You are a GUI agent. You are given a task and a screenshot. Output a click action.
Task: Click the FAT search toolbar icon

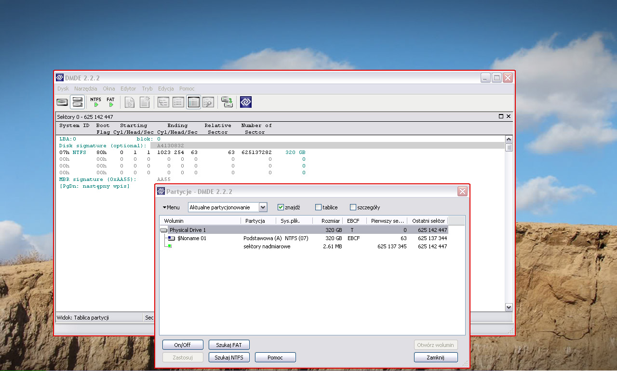[111, 102]
